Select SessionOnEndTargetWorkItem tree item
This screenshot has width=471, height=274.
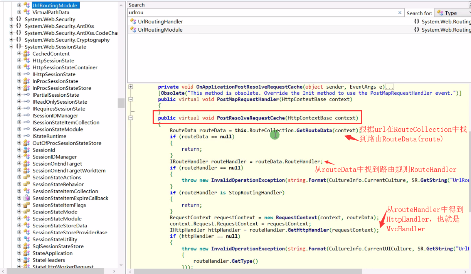(69, 170)
